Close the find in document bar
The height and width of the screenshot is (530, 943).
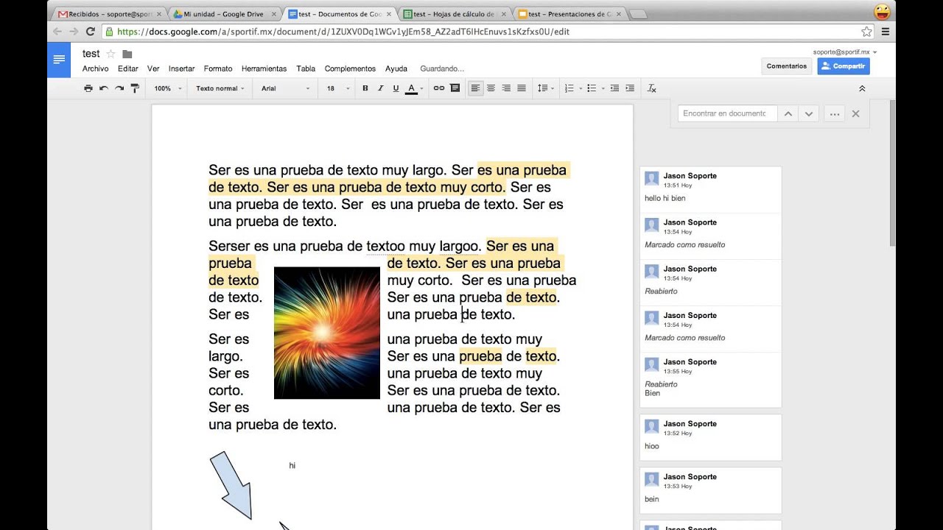(855, 114)
